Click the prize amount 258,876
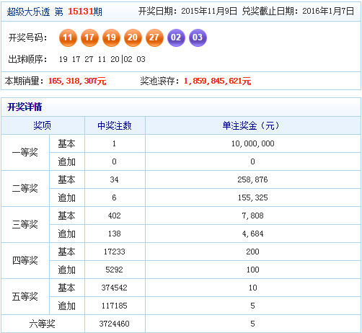 pyautogui.click(x=252, y=179)
